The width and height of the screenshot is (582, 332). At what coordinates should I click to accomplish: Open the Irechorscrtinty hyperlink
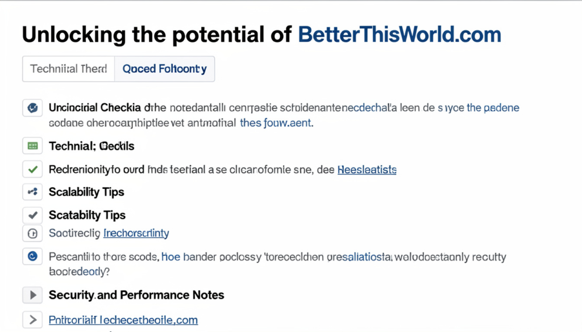pos(136,233)
